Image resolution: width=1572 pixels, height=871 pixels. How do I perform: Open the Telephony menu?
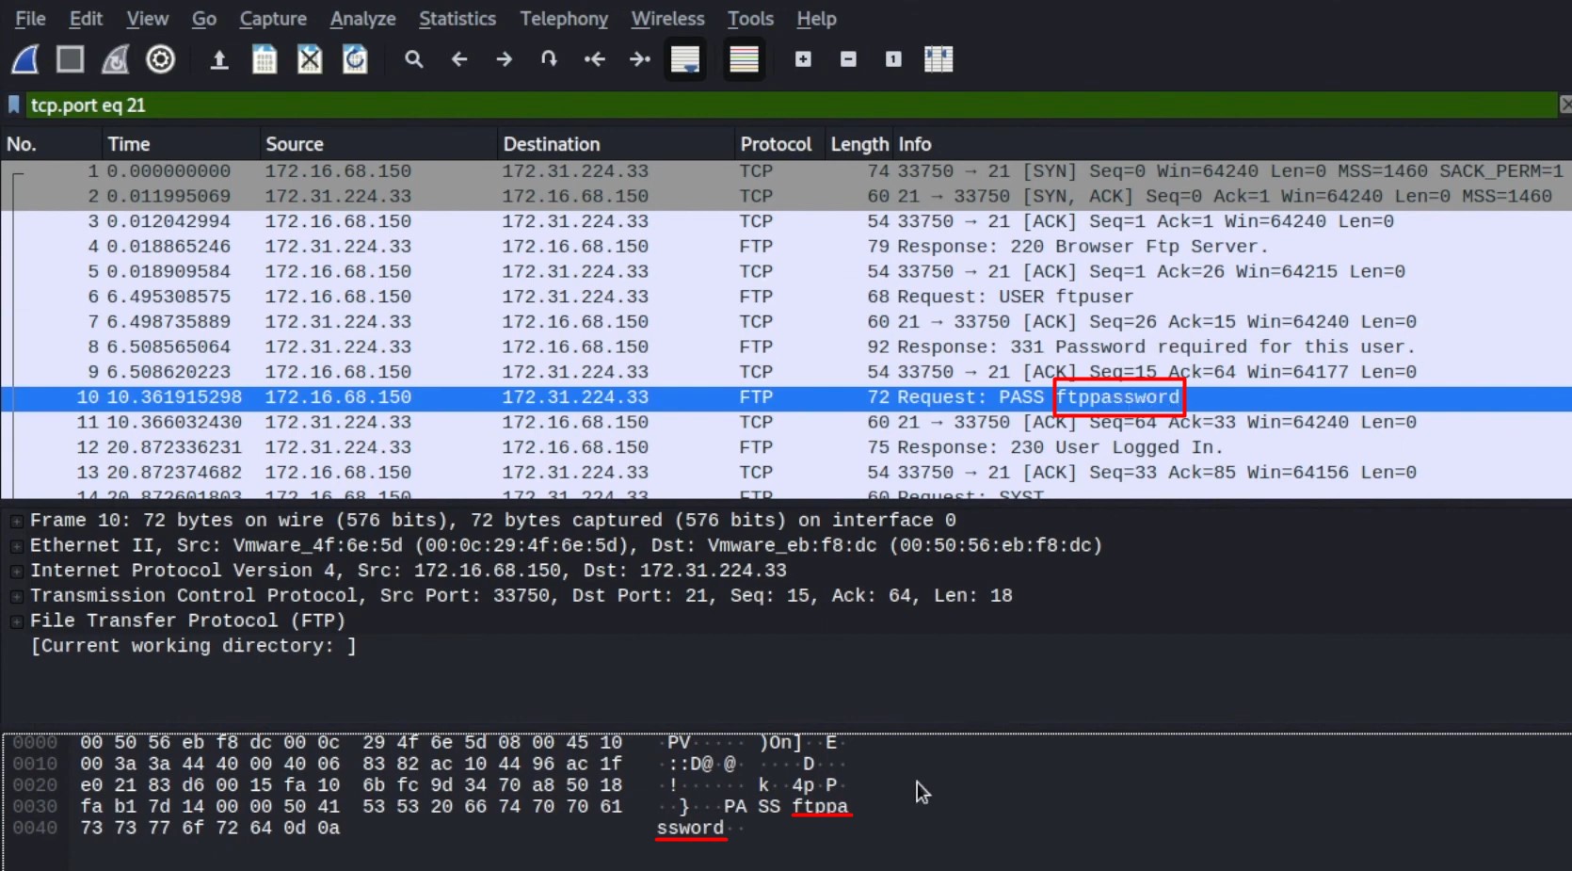[x=564, y=19]
